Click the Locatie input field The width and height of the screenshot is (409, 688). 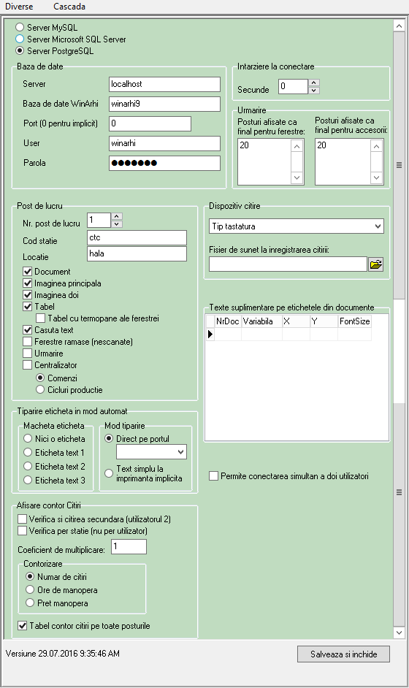[137, 253]
